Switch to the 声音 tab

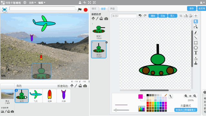coord(112,9)
